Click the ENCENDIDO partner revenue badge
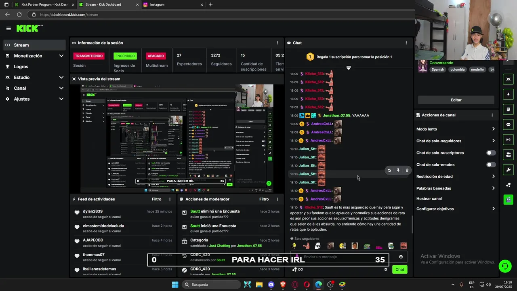This screenshot has width=517, height=291. [125, 56]
